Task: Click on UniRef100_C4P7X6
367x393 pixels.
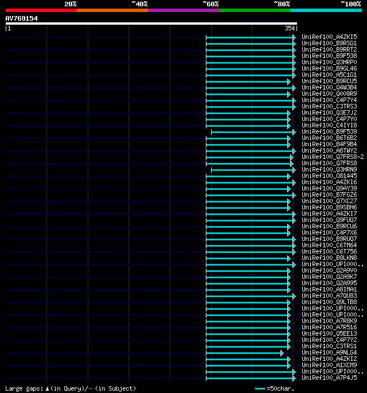Action: (329, 232)
